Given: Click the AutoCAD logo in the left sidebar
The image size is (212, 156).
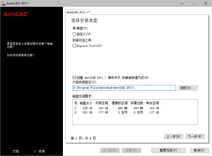Looking at the screenshot, I should click(x=16, y=14).
